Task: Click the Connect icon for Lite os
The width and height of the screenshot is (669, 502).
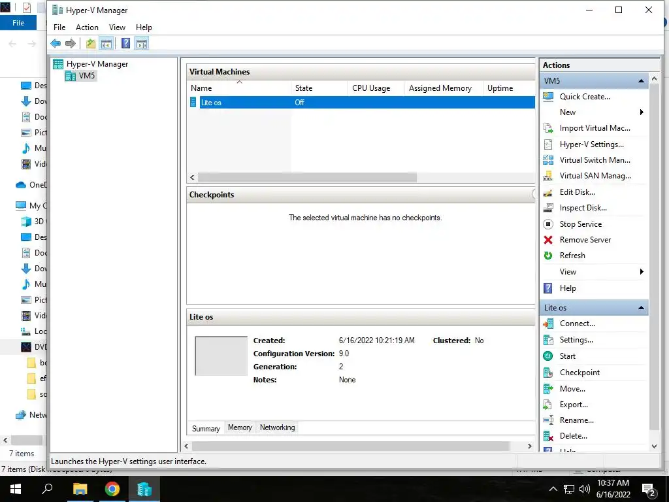Action: click(x=548, y=324)
